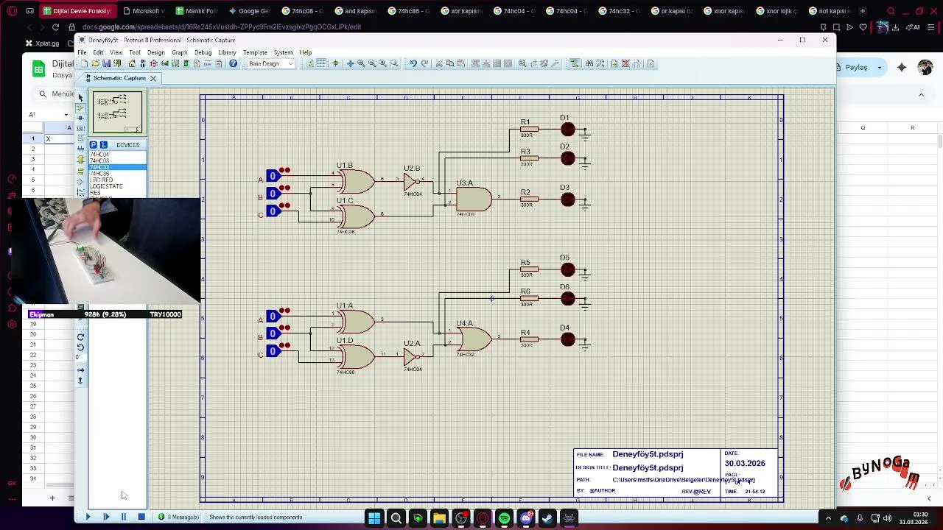Toggle the grid display icon
The image size is (943, 530).
pyautogui.click(x=321, y=63)
